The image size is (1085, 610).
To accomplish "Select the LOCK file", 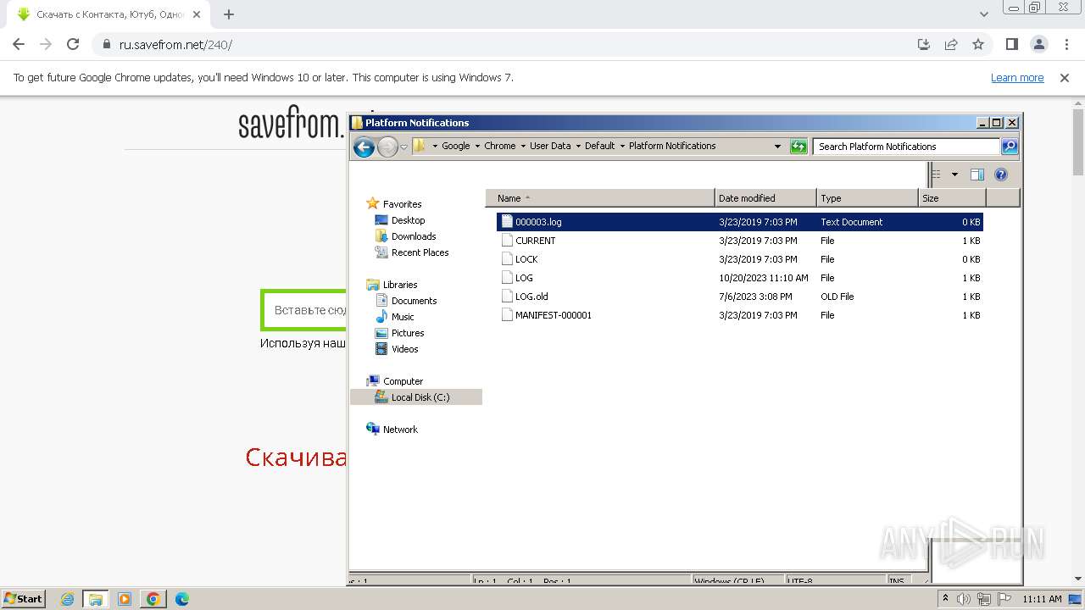I will [740, 259].
